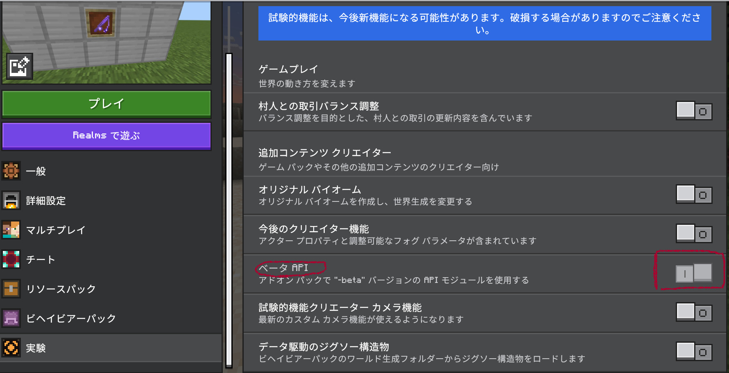
Task: Click the furnace icon for 詳細設定
Action: (x=11, y=201)
